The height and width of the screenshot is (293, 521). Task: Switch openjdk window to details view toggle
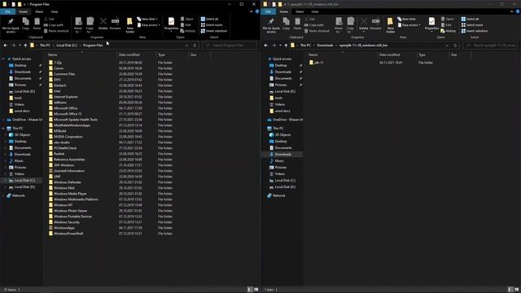(510, 290)
